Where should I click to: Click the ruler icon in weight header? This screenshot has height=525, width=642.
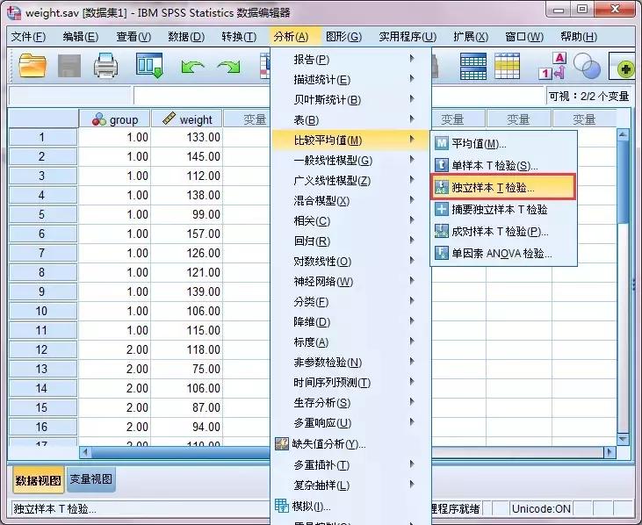(169, 119)
